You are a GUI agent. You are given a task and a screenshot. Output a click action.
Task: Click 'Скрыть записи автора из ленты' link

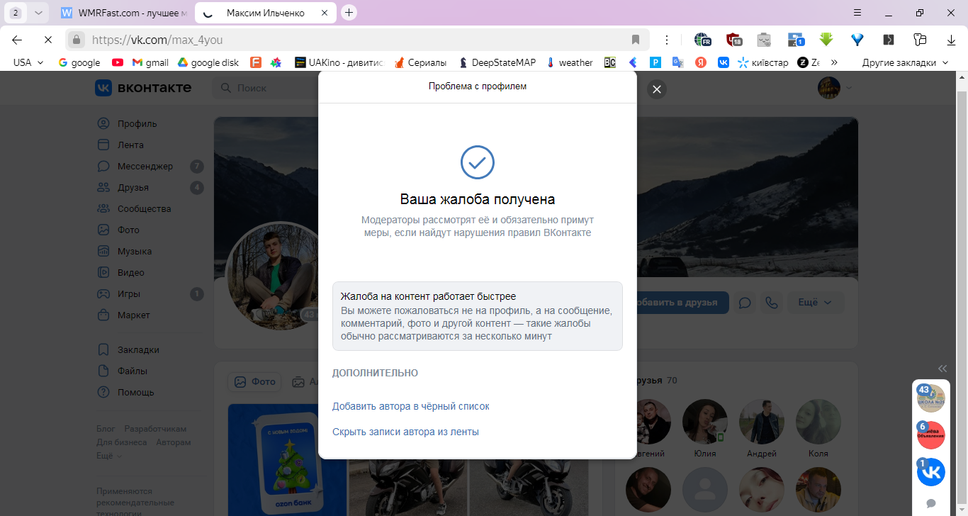pos(405,432)
